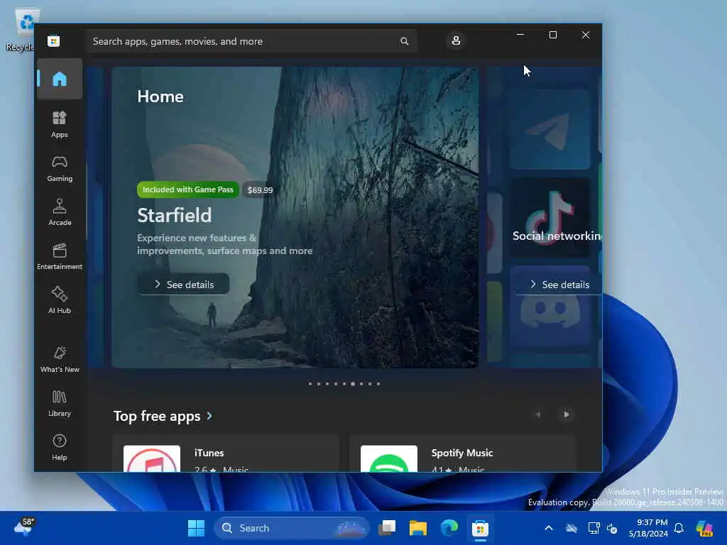Open the Library page
Image resolution: width=727 pixels, height=545 pixels.
pos(60,404)
